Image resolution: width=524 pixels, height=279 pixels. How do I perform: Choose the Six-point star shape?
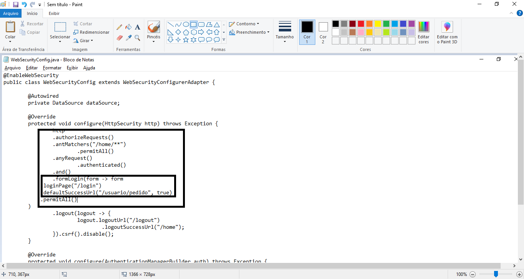(x=194, y=39)
